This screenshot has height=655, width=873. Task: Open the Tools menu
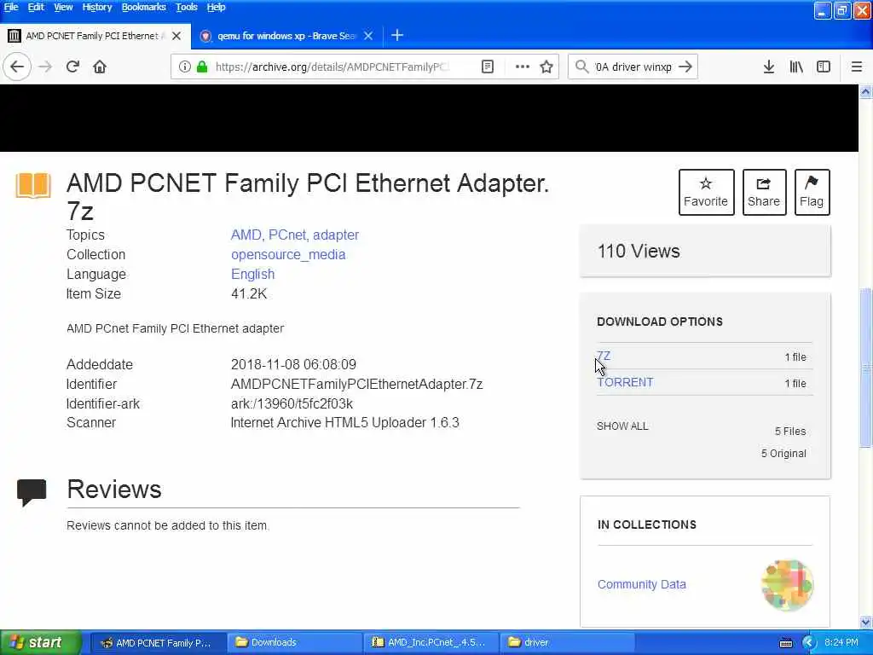click(x=187, y=7)
